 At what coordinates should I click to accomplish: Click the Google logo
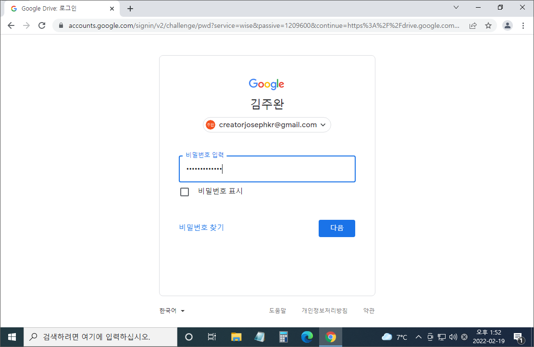266,84
